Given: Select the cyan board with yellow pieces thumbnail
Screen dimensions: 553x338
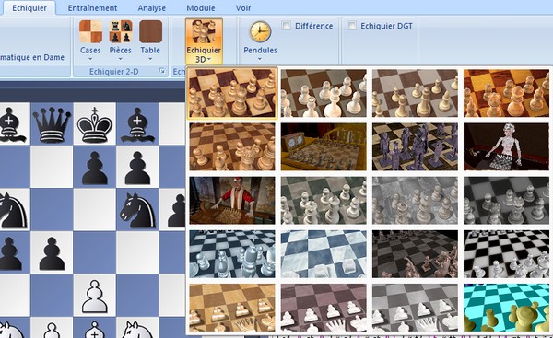Looking at the screenshot, I should [506, 308].
